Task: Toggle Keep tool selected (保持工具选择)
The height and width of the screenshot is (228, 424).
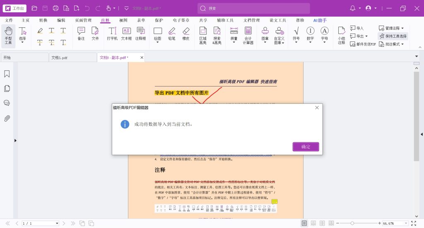Action: (x=393, y=36)
